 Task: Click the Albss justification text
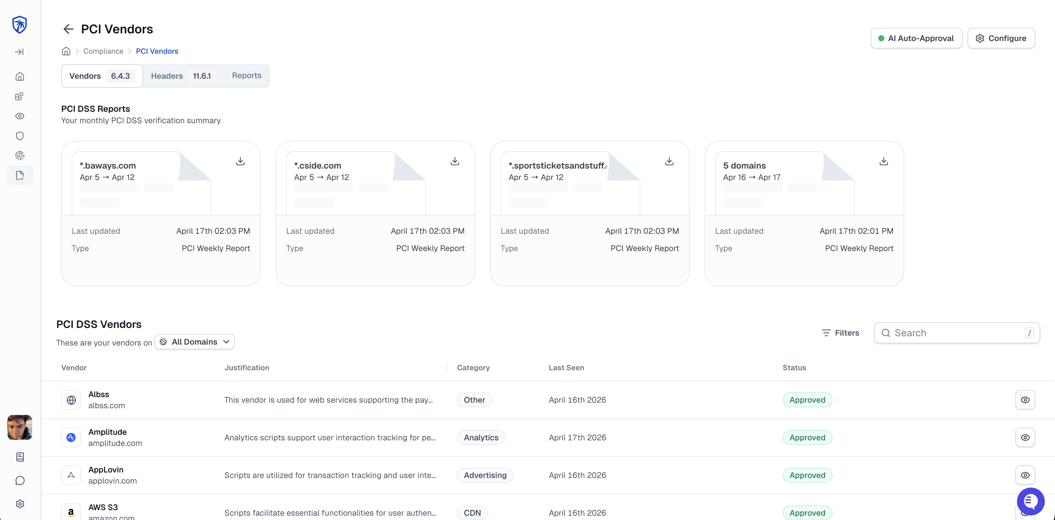[x=328, y=400]
